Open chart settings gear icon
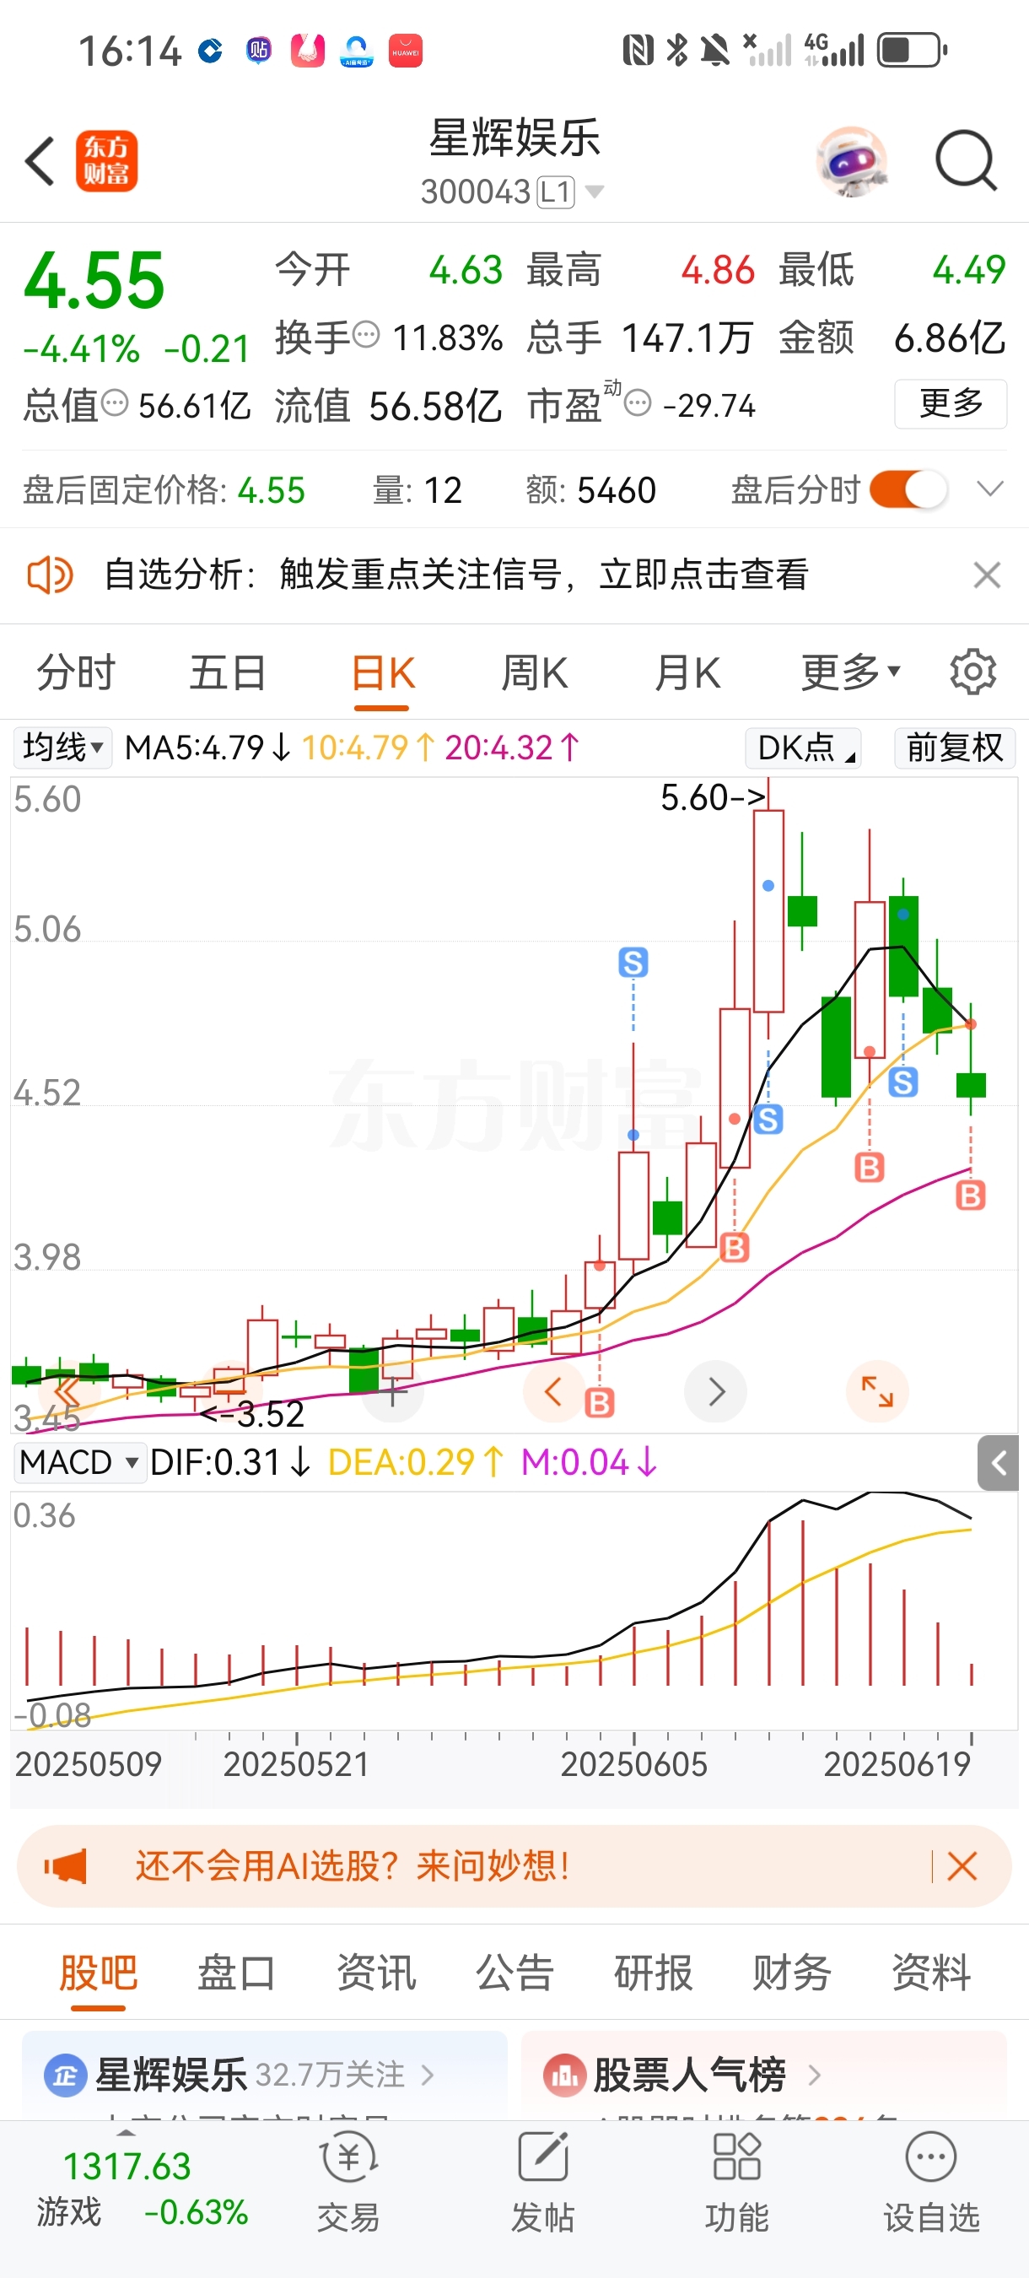 click(972, 673)
